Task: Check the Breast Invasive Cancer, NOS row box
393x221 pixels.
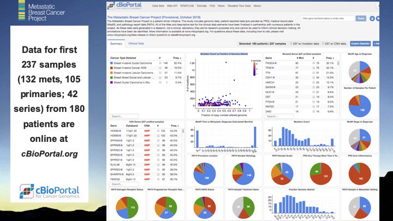Action: click(160, 68)
